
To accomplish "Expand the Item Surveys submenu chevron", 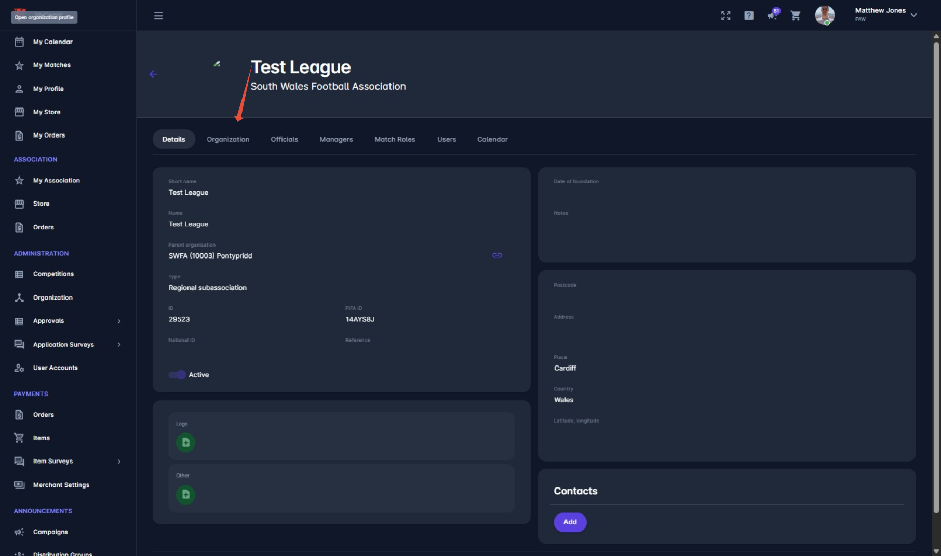I will [119, 462].
